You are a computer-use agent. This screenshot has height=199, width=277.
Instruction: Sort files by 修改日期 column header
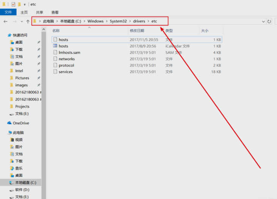click(137, 30)
